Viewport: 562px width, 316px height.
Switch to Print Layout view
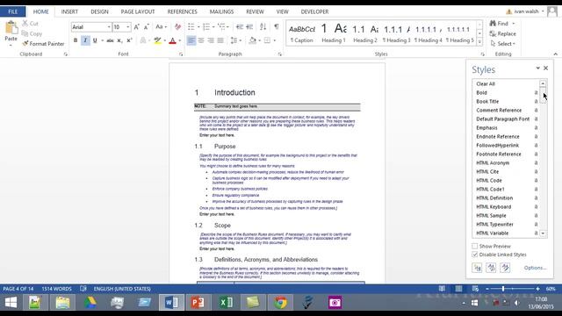point(458,289)
